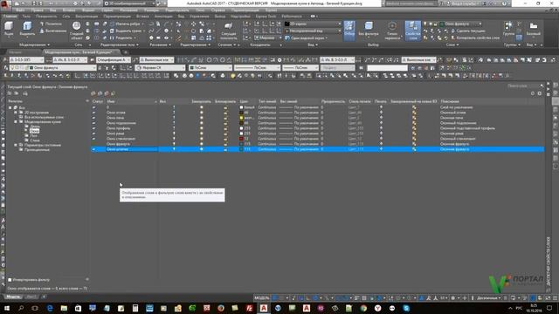The height and width of the screenshot is (314, 559).
Task: Select the Стена filter in the tree
Action: point(35,140)
